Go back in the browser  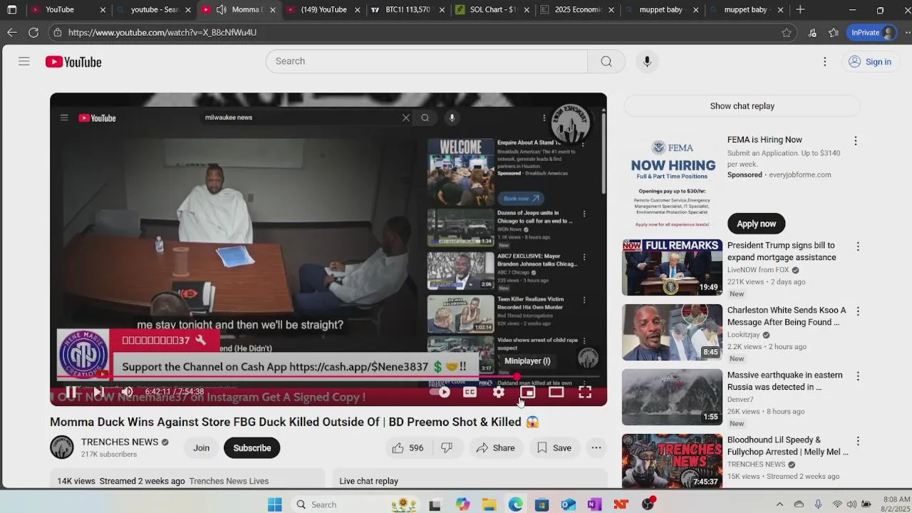point(12,32)
